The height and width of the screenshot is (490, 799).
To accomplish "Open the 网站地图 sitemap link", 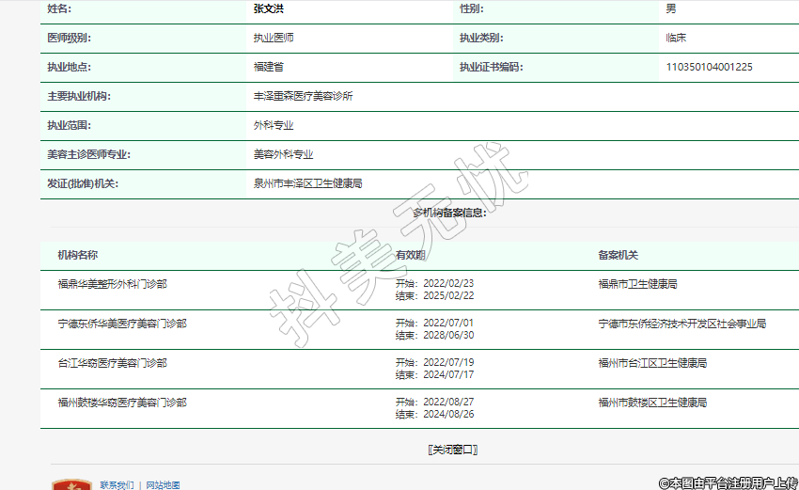I will [x=163, y=485].
